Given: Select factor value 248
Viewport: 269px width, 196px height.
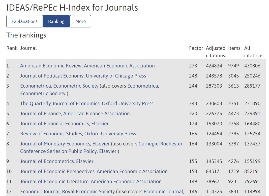Looking at the screenshot, I should point(193,76).
